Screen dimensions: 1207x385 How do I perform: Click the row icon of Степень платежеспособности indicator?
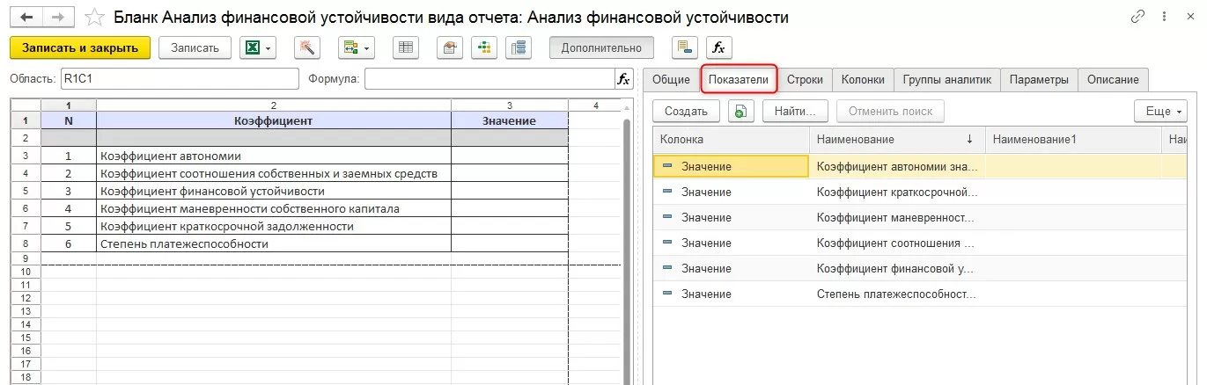tap(666, 294)
